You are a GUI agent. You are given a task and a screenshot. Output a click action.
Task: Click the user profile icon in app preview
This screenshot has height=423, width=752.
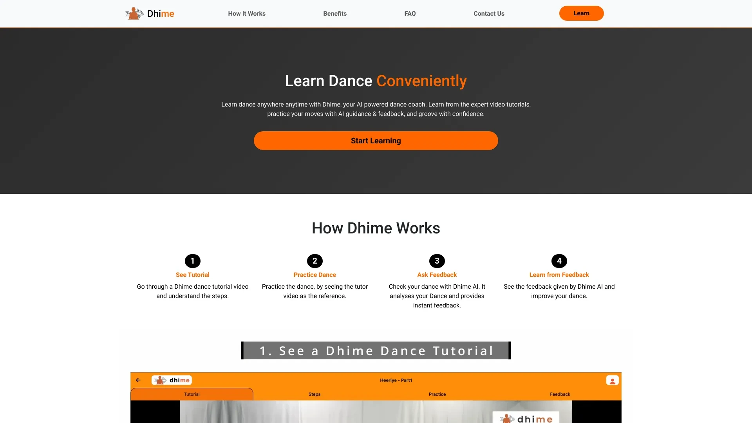click(613, 380)
